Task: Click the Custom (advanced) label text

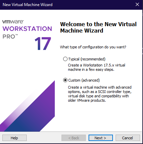Action: (x=84, y=80)
